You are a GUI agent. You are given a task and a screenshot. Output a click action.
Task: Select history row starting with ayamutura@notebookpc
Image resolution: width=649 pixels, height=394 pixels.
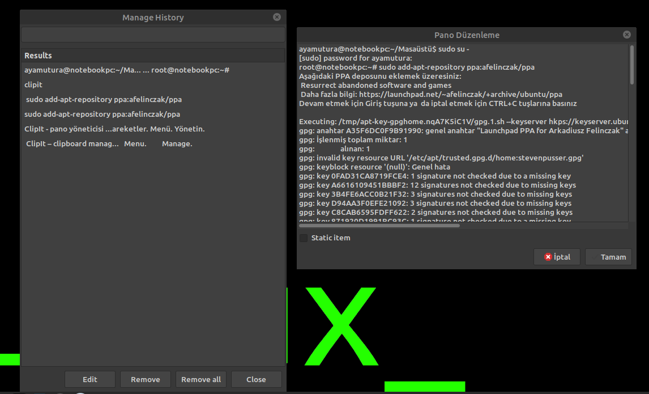153,70
